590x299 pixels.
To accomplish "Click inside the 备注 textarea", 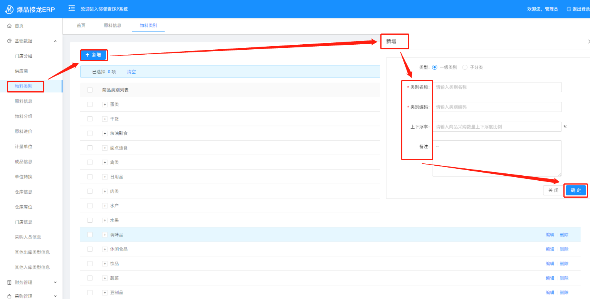I will click(x=497, y=158).
